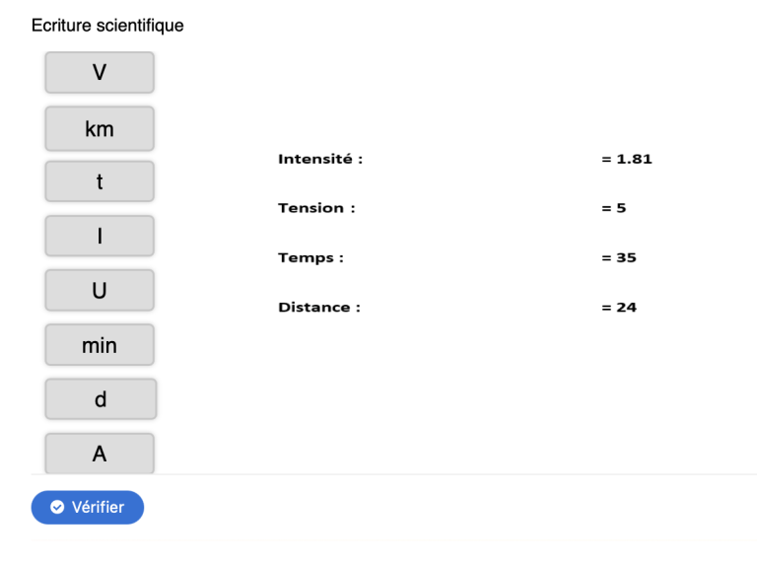Click the Ecriture scientifique title
This screenshot has height=564, width=757.
coord(107,26)
